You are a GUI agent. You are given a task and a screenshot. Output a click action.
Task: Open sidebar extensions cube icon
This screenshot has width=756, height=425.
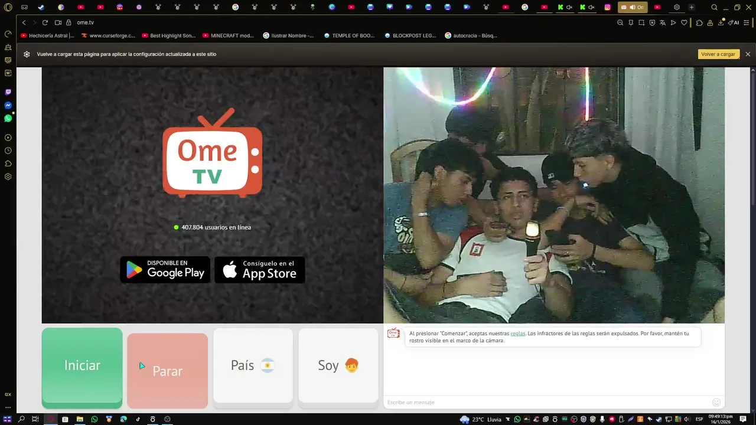pyautogui.click(x=8, y=164)
